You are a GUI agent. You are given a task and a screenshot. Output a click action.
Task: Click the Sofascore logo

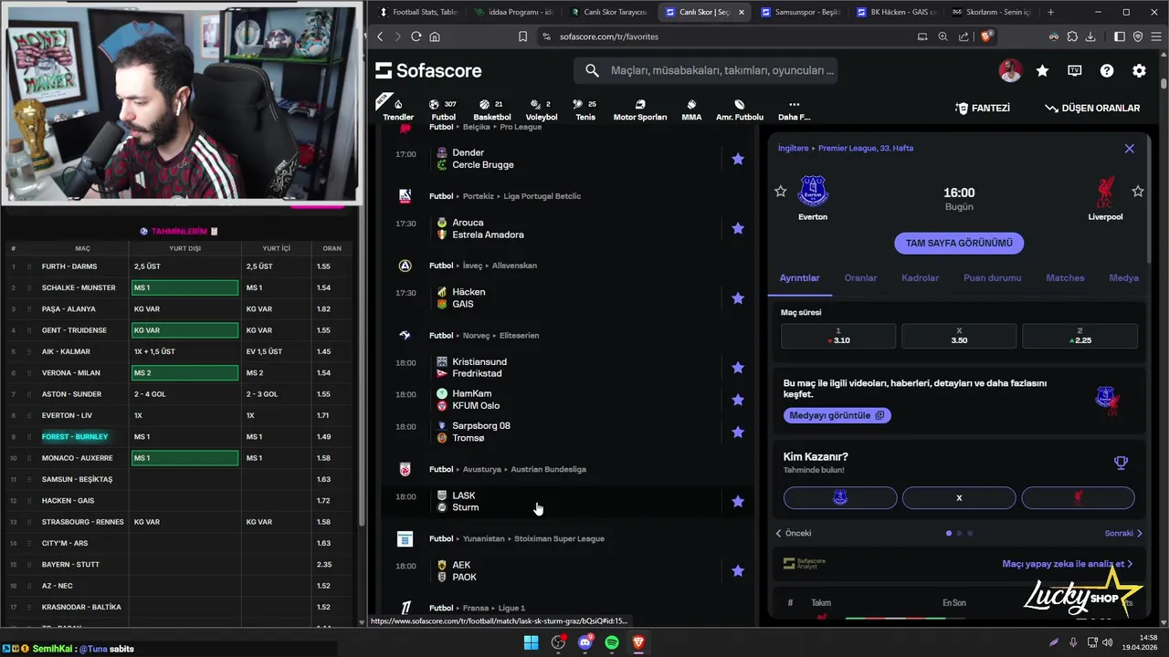click(428, 70)
